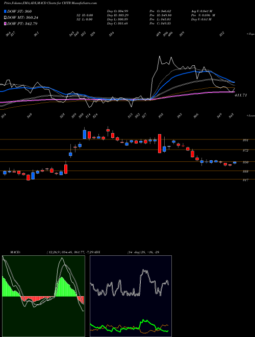255x337 pixels.
Task: Click the right end of the blue EMA line
Action: point(234,82)
